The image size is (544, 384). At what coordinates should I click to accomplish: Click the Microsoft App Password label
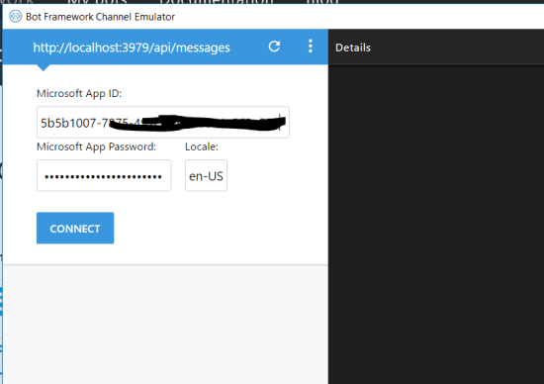(97, 146)
